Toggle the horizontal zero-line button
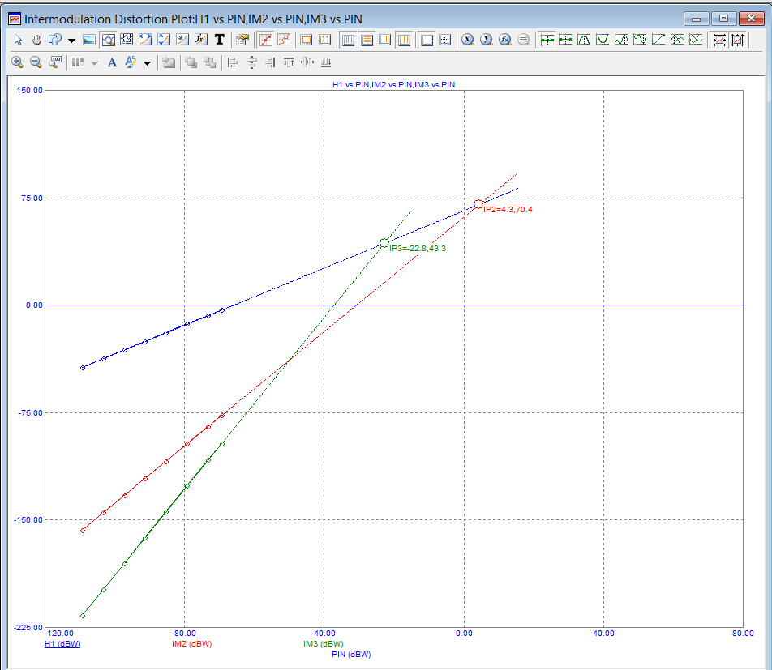The image size is (772, 670). tap(427, 40)
